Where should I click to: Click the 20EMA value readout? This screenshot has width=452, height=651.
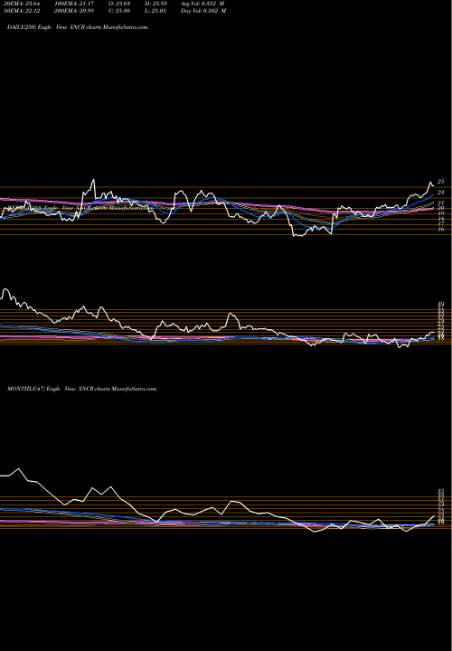23,4
